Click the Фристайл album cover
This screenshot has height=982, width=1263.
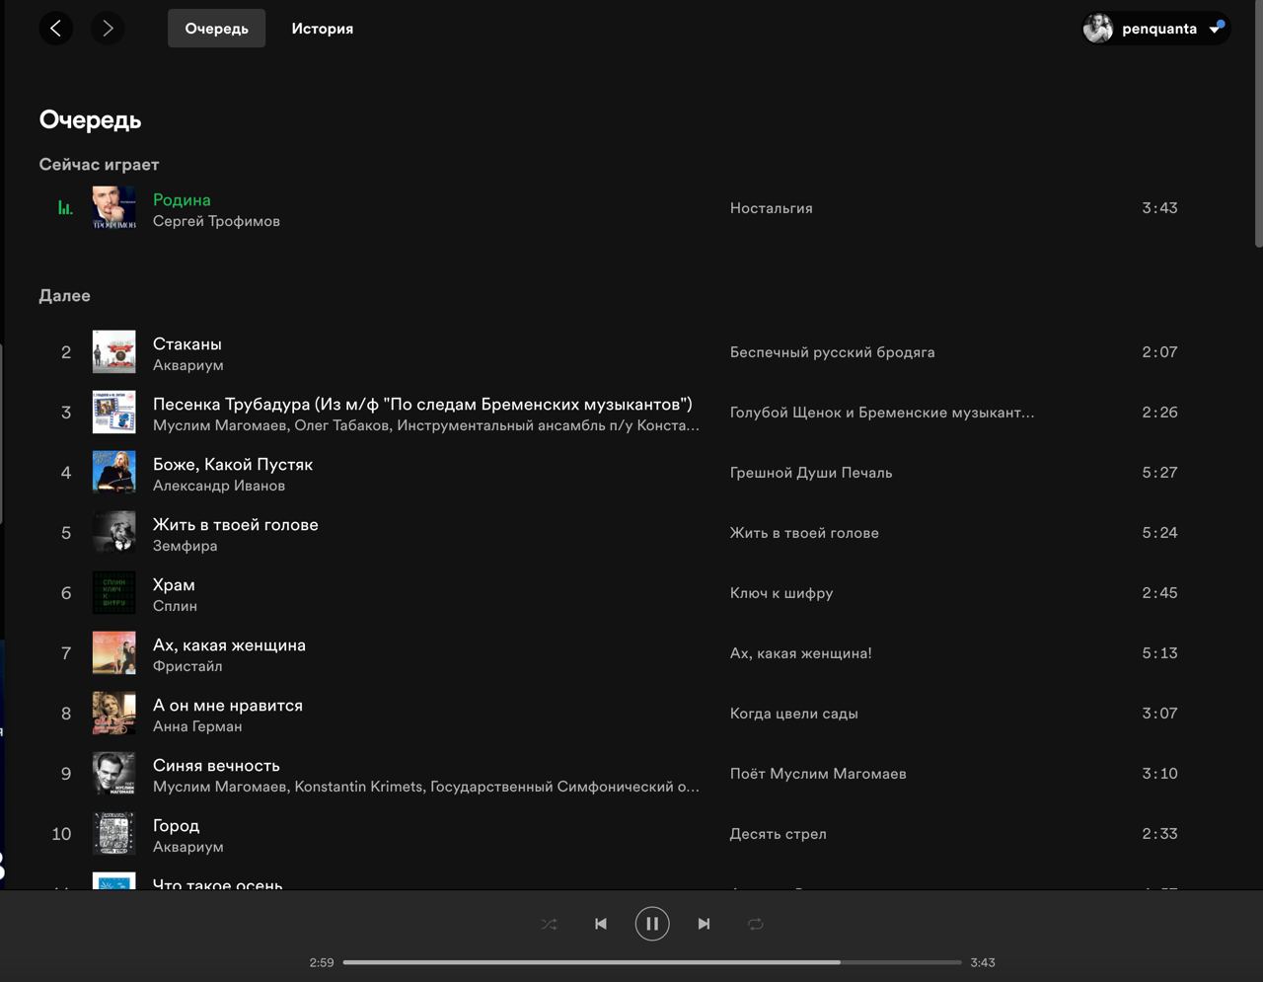point(114,653)
